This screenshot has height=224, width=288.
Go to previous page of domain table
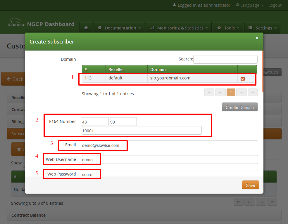point(220,92)
